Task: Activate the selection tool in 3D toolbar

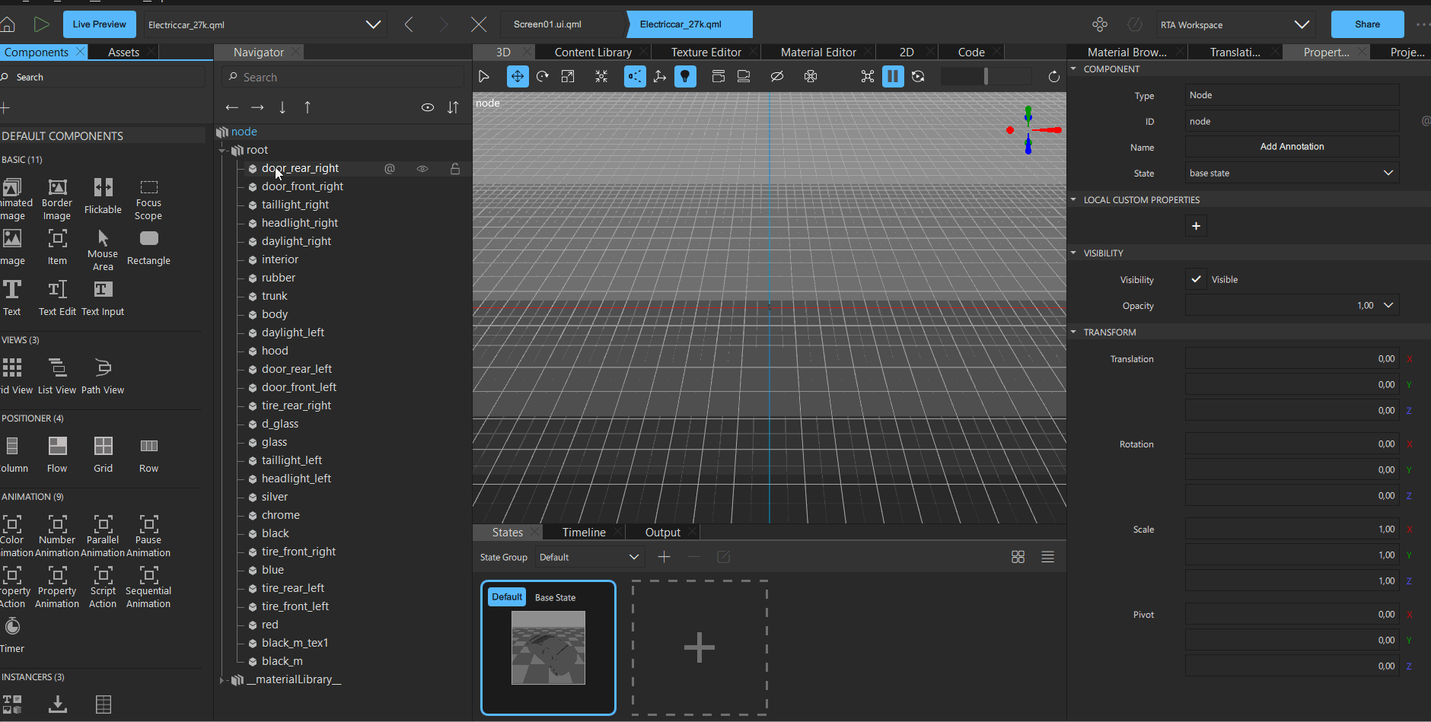Action: point(484,76)
